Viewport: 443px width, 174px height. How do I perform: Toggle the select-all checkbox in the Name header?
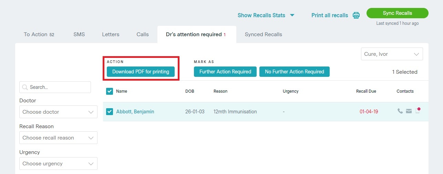click(x=110, y=91)
